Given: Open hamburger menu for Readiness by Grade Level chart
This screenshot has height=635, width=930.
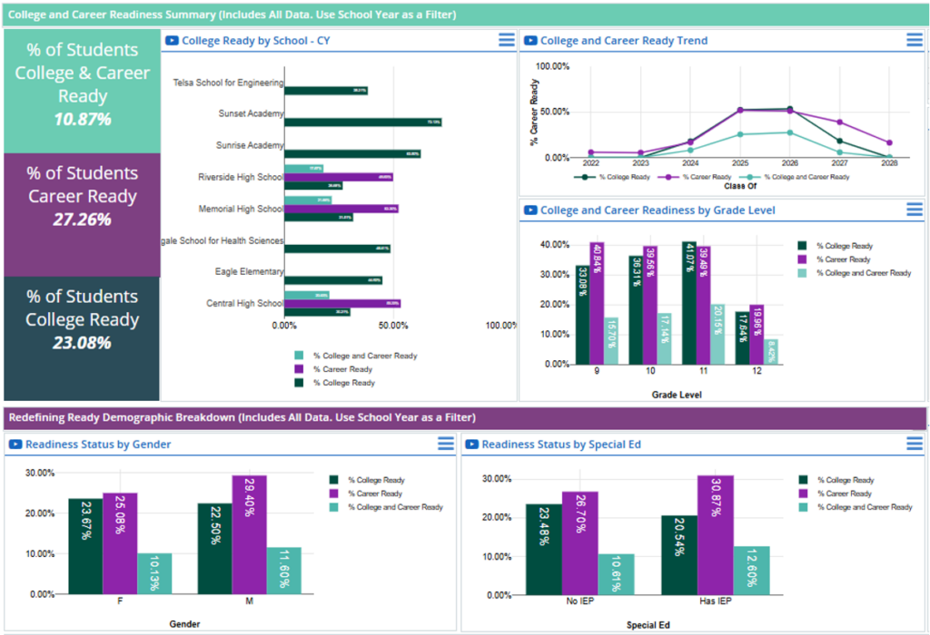Looking at the screenshot, I should click(x=915, y=210).
